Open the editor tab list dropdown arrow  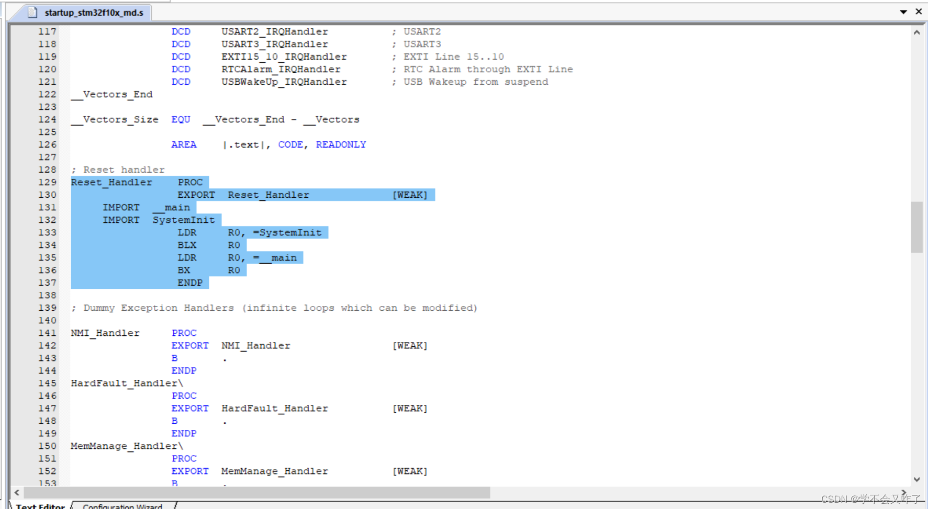903,12
